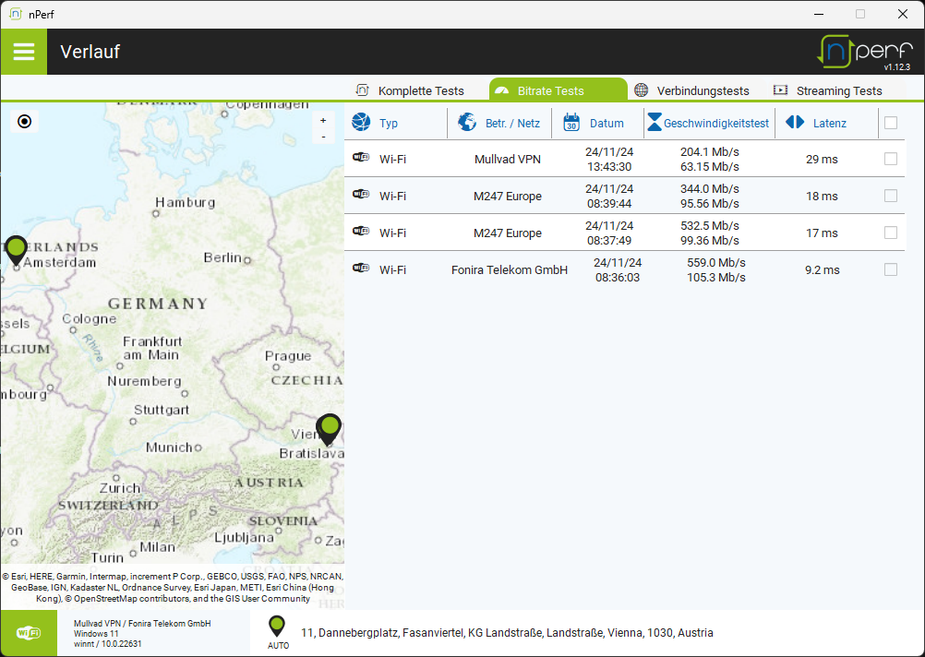Click the Vienna map pin marker
This screenshot has height=657, width=925.
(329, 428)
